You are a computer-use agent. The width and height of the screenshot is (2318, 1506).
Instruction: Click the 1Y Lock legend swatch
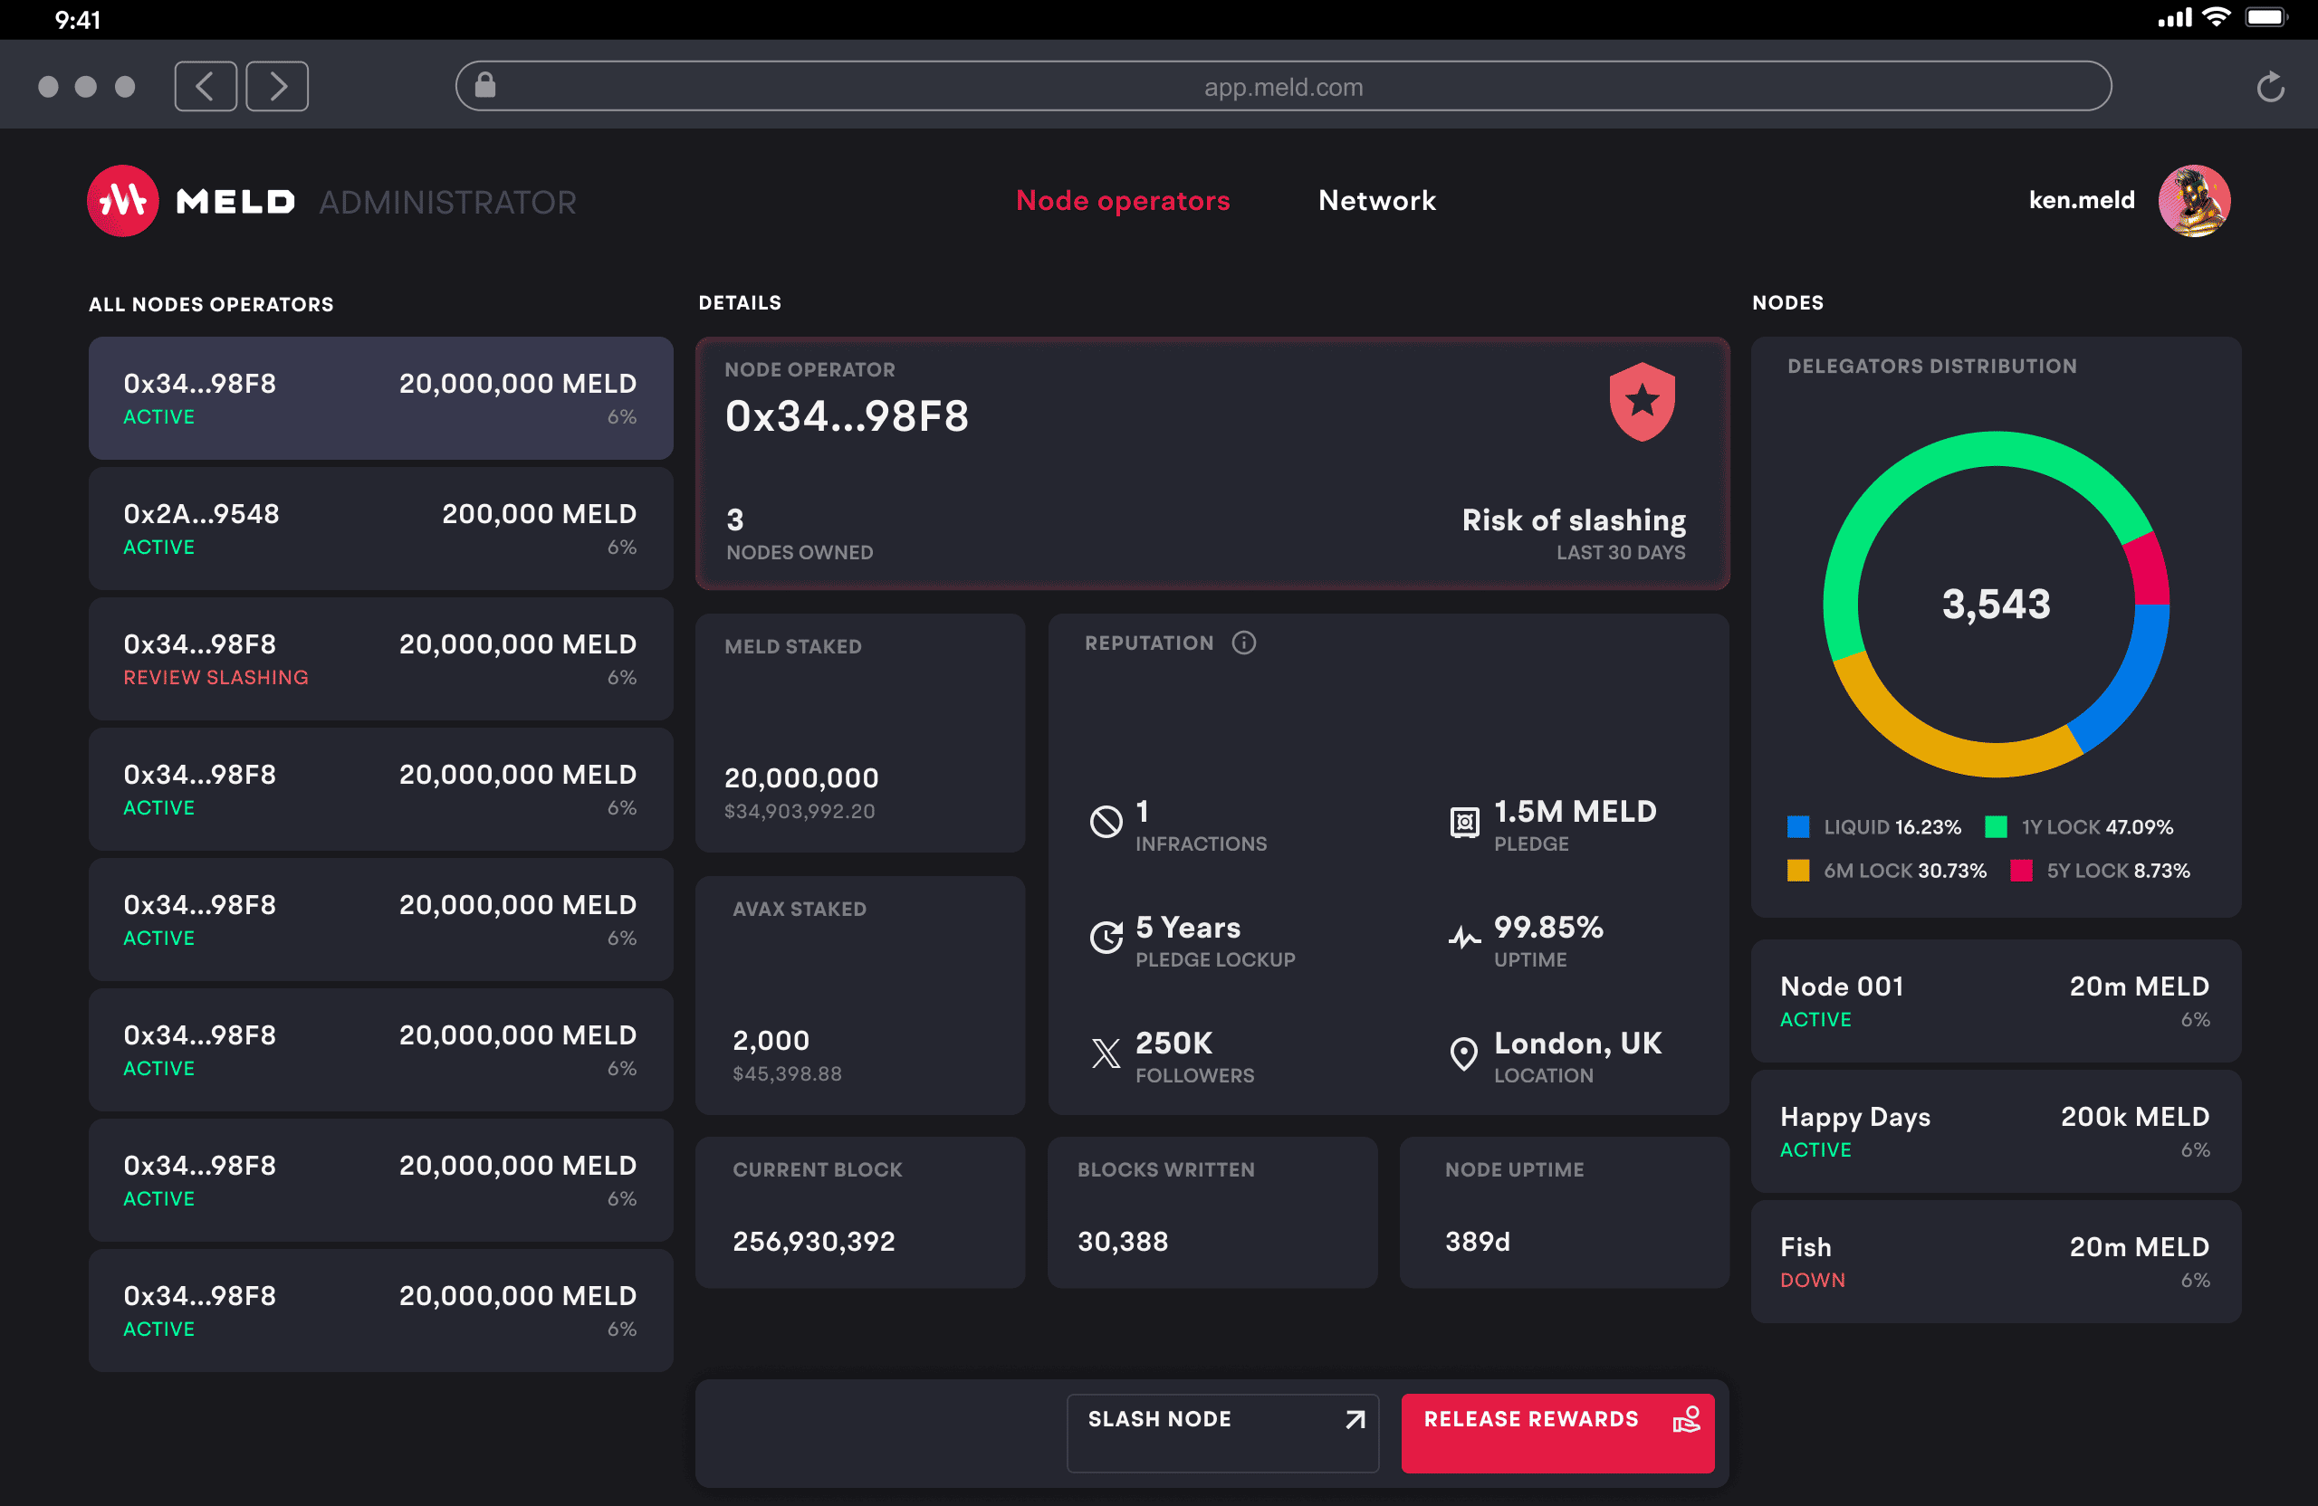pos(1997,826)
